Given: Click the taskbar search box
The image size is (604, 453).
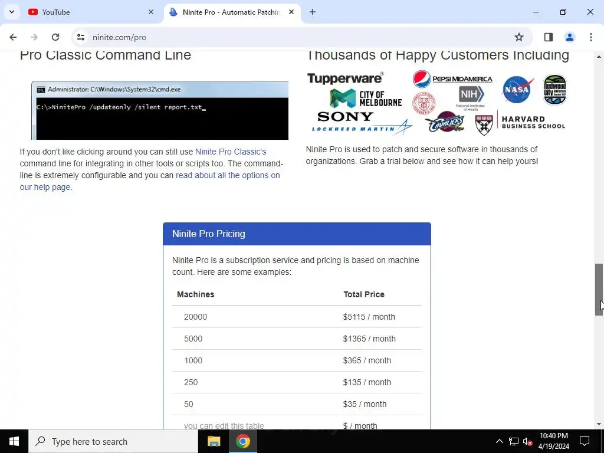Looking at the screenshot, I should coord(113,441).
